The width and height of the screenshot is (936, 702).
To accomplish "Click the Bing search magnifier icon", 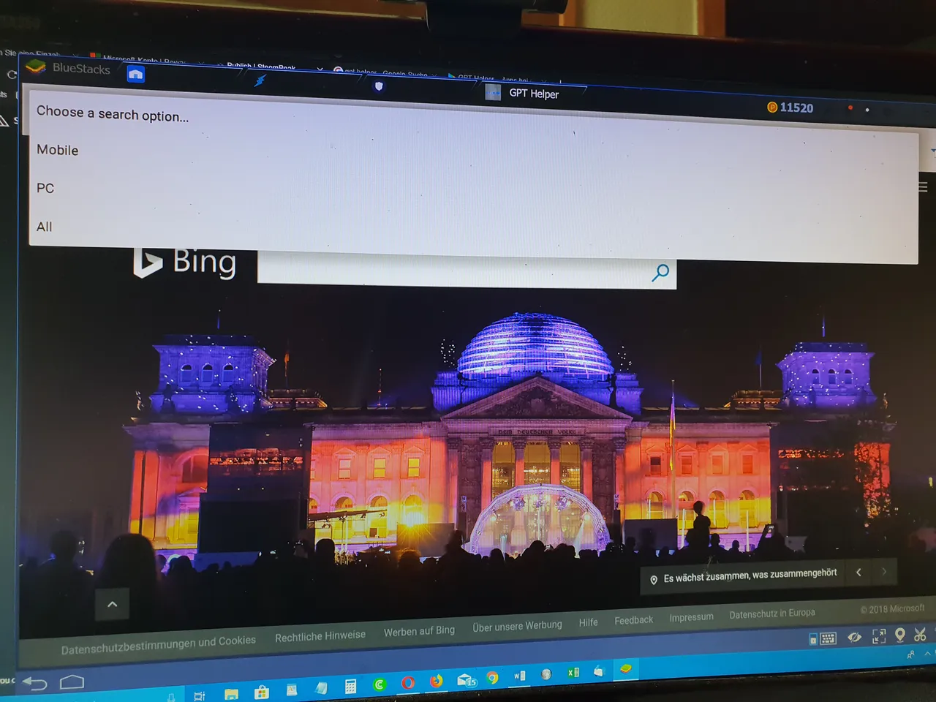I will tap(660, 273).
